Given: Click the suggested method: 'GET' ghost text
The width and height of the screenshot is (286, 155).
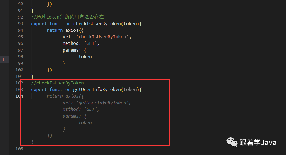Looking at the screenshot, I should coord(81,109).
